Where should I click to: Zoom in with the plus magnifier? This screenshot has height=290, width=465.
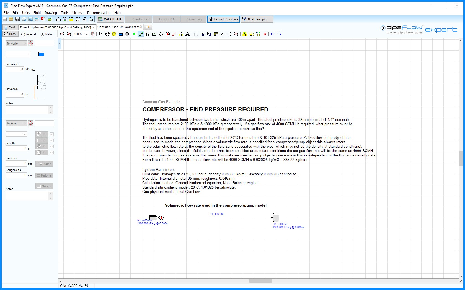click(69, 34)
